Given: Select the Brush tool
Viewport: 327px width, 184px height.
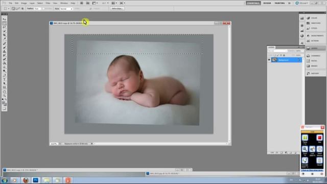Looking at the screenshot, I should [x=5, y=48].
